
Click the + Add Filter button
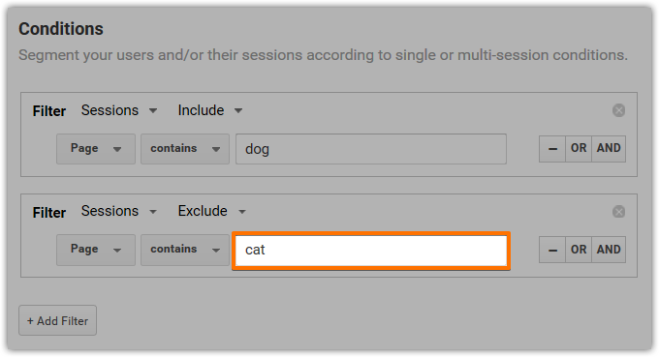pos(57,320)
